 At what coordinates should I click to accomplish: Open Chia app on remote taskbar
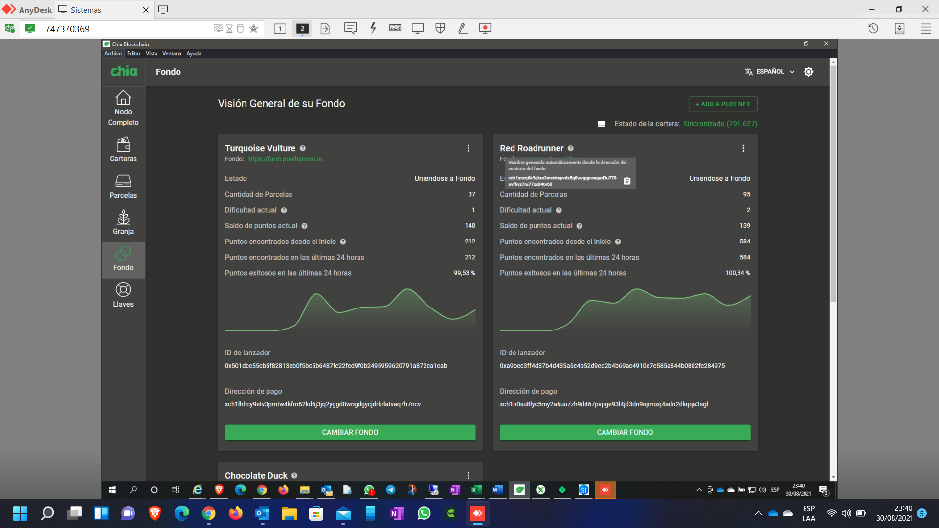[x=519, y=490]
